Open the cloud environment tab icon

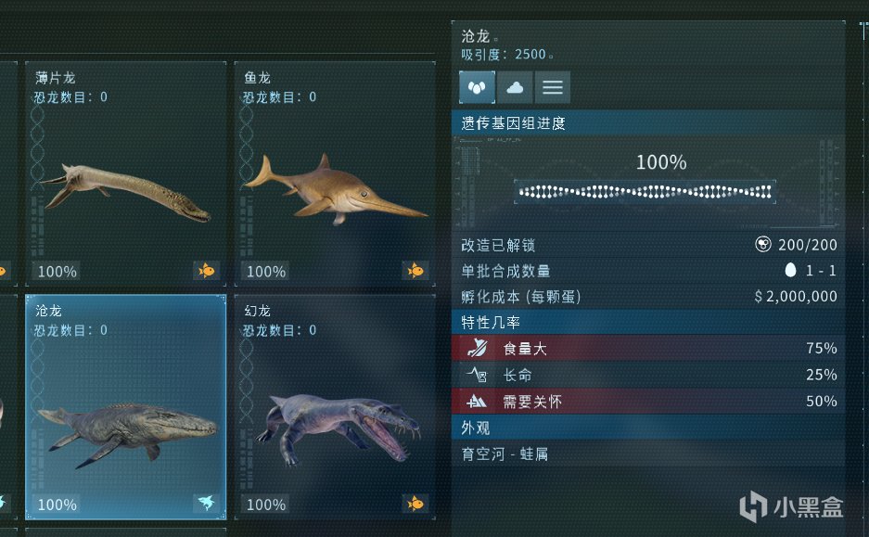[x=515, y=87]
